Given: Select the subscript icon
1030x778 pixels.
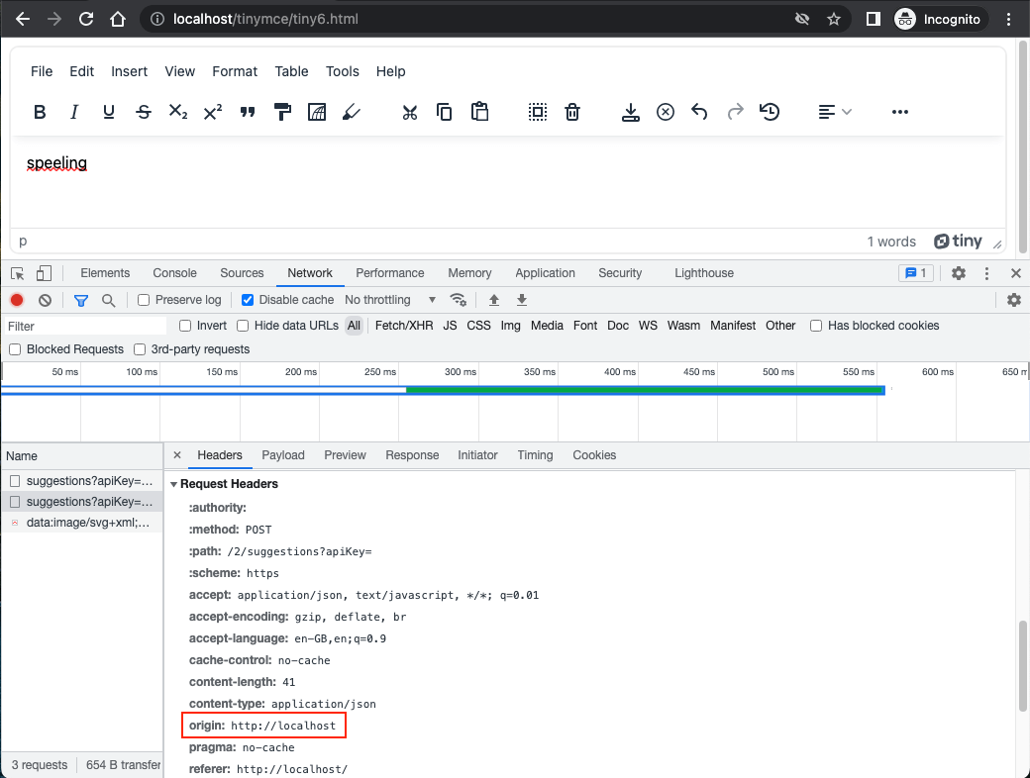Looking at the screenshot, I should (178, 112).
